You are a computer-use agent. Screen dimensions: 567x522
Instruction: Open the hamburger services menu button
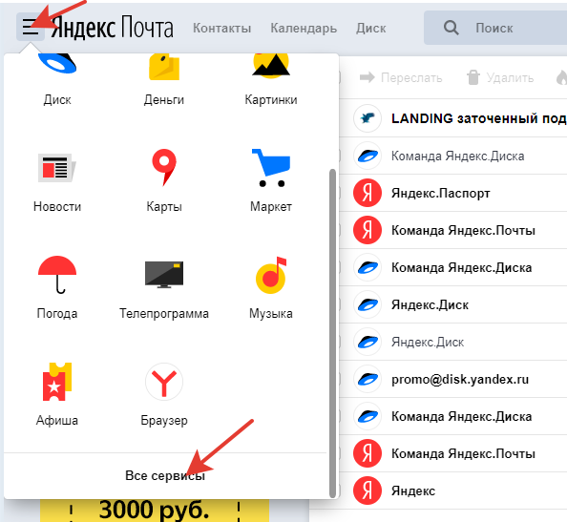tap(31, 27)
